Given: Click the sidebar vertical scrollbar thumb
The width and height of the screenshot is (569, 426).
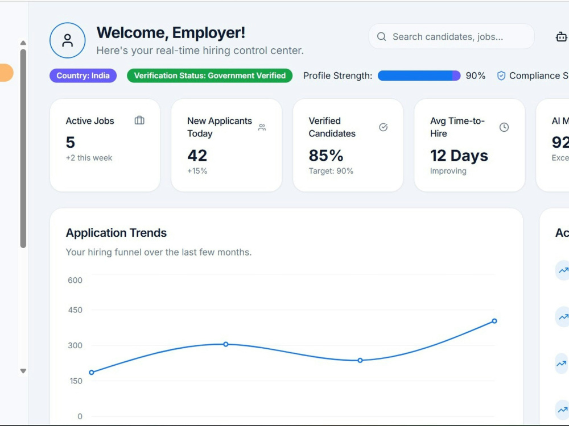Looking at the screenshot, I should point(23,148).
